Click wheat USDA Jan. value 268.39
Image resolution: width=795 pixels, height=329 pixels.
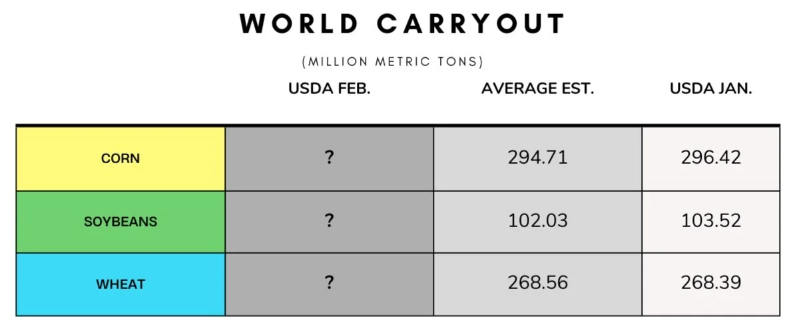[711, 283]
